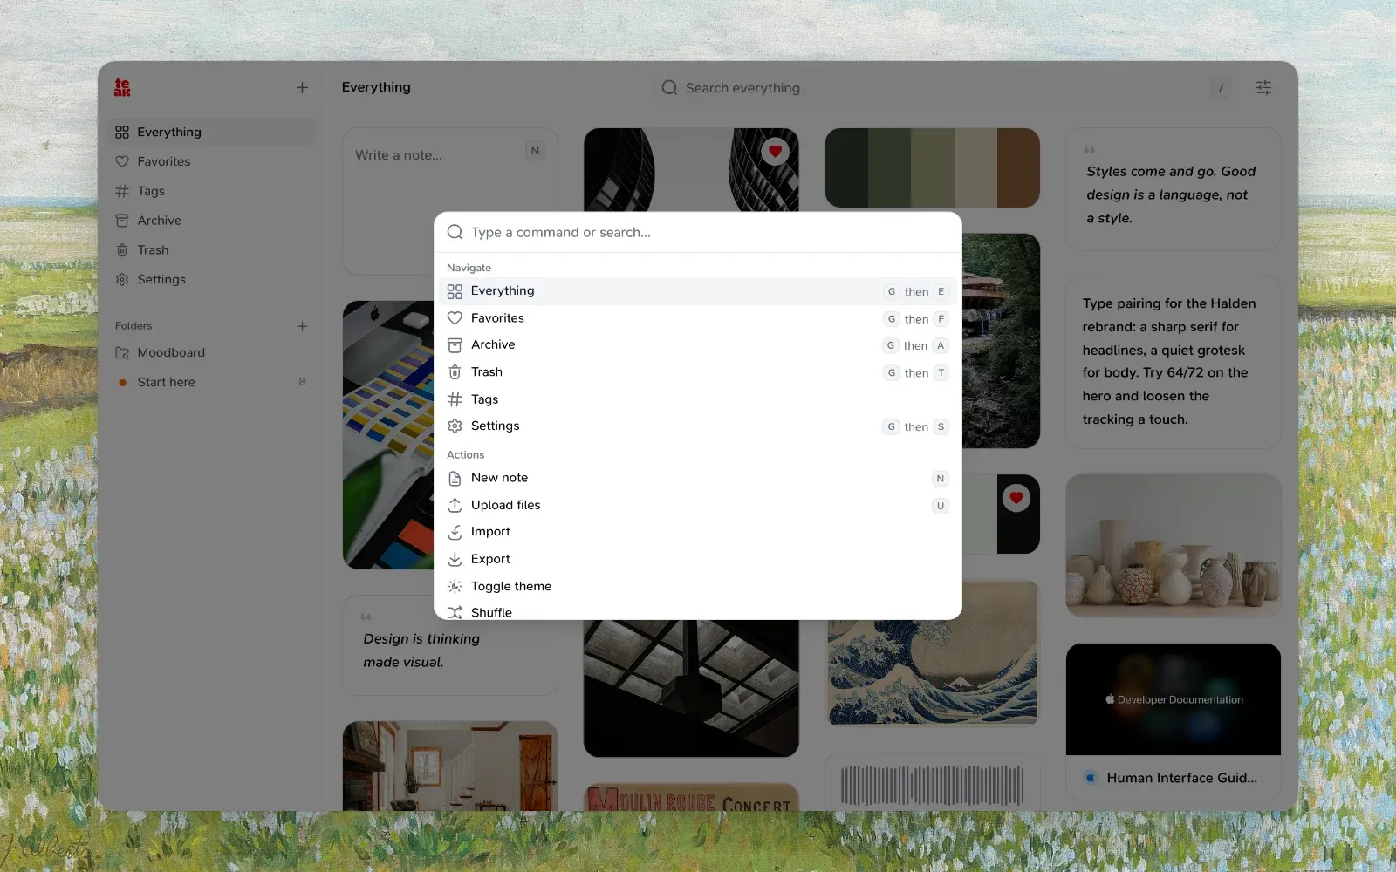Open Settings in the sidebar
The image size is (1396, 872).
point(211,280)
